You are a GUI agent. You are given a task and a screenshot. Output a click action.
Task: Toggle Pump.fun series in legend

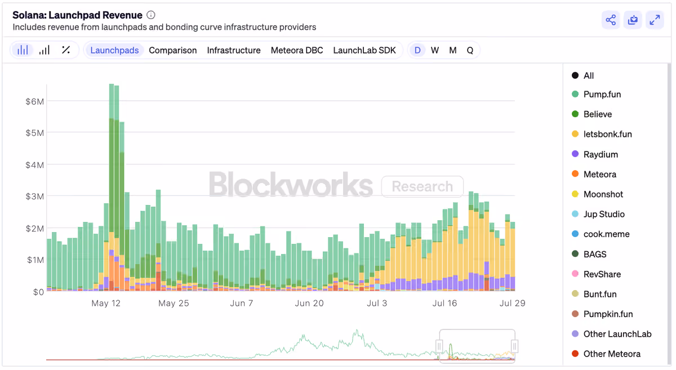click(x=597, y=94)
